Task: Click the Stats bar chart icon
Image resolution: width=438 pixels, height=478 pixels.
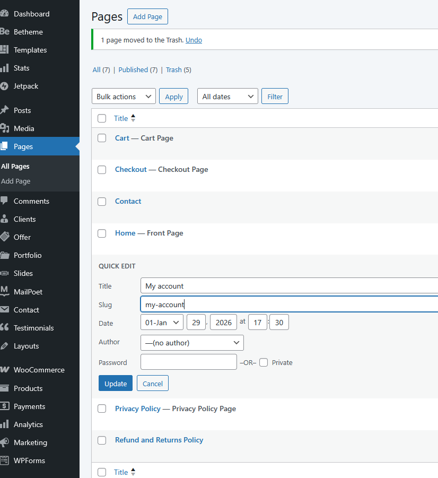Action: coord(4,68)
